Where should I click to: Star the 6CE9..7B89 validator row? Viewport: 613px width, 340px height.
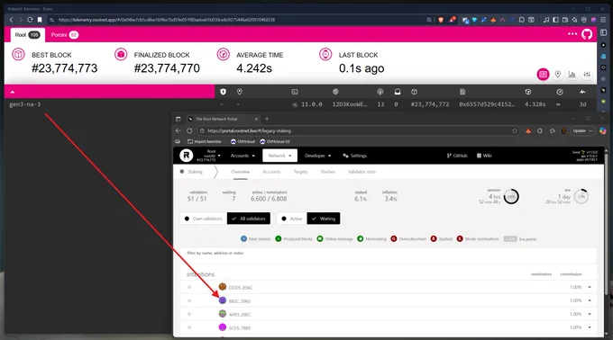(x=189, y=327)
